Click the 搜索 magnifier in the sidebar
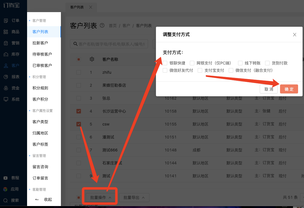The height and width of the screenshot is (208, 304). [5, 200]
